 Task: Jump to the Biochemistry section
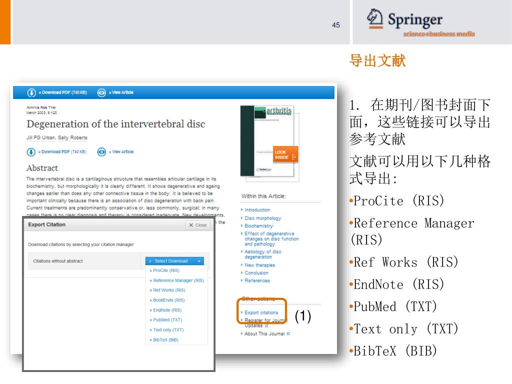pos(258,226)
